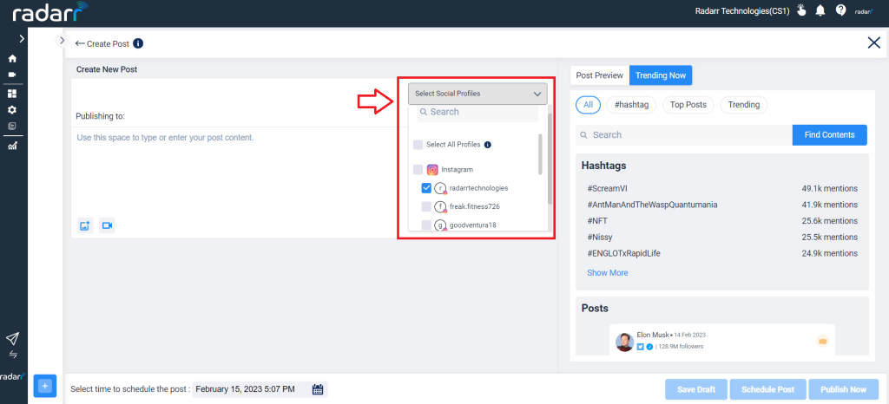Click the hand pointer icon in header
Viewport: 889px width, 404px height.
tap(801, 10)
